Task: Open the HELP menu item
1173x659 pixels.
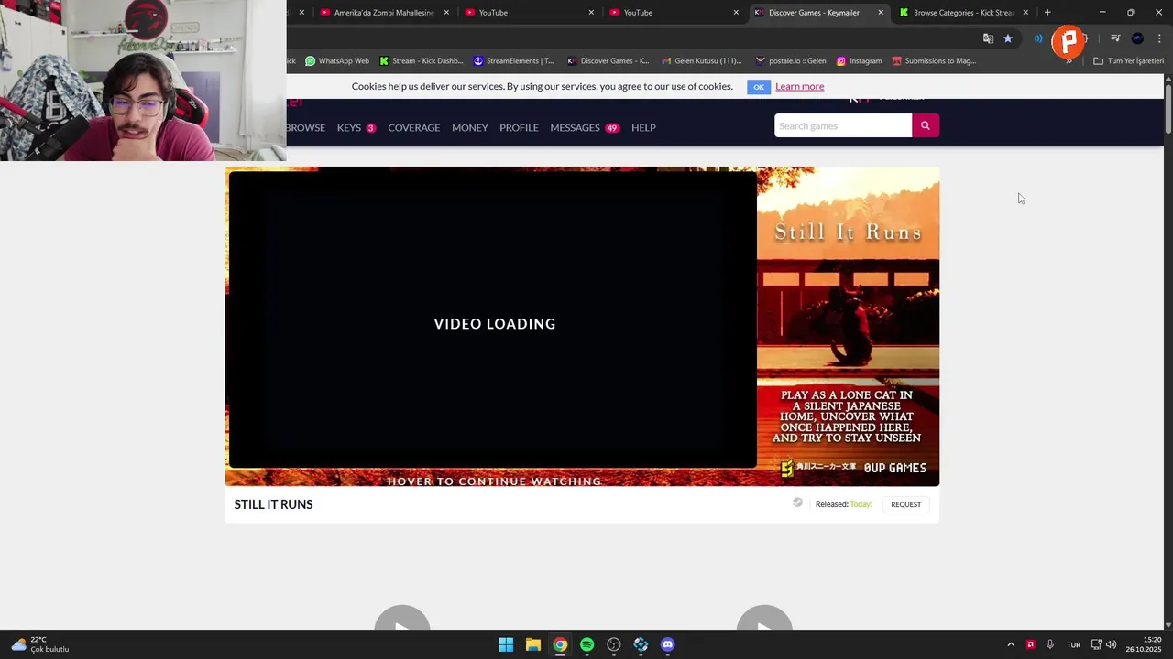Action: 643,127
